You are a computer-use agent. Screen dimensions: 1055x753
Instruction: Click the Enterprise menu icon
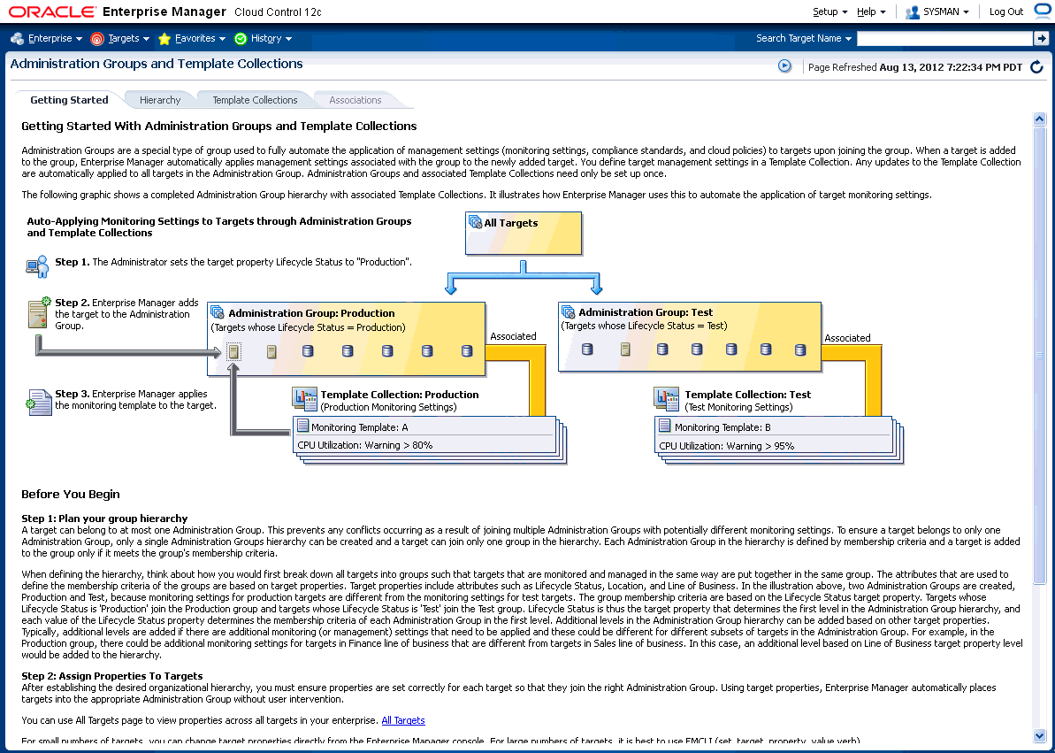(x=18, y=38)
